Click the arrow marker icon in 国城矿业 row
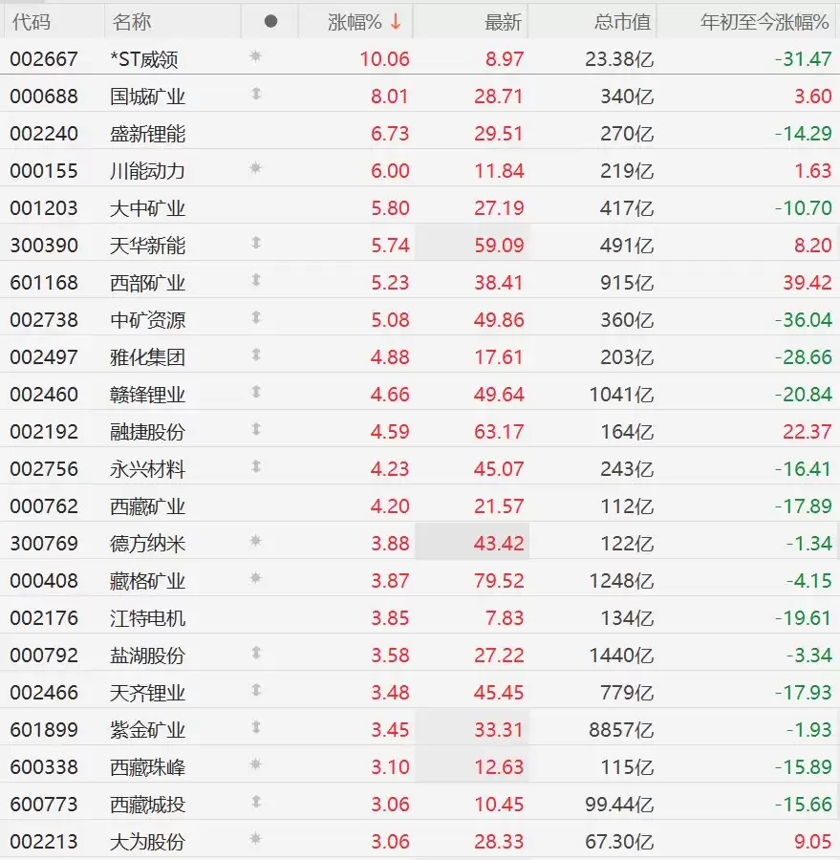 click(256, 94)
